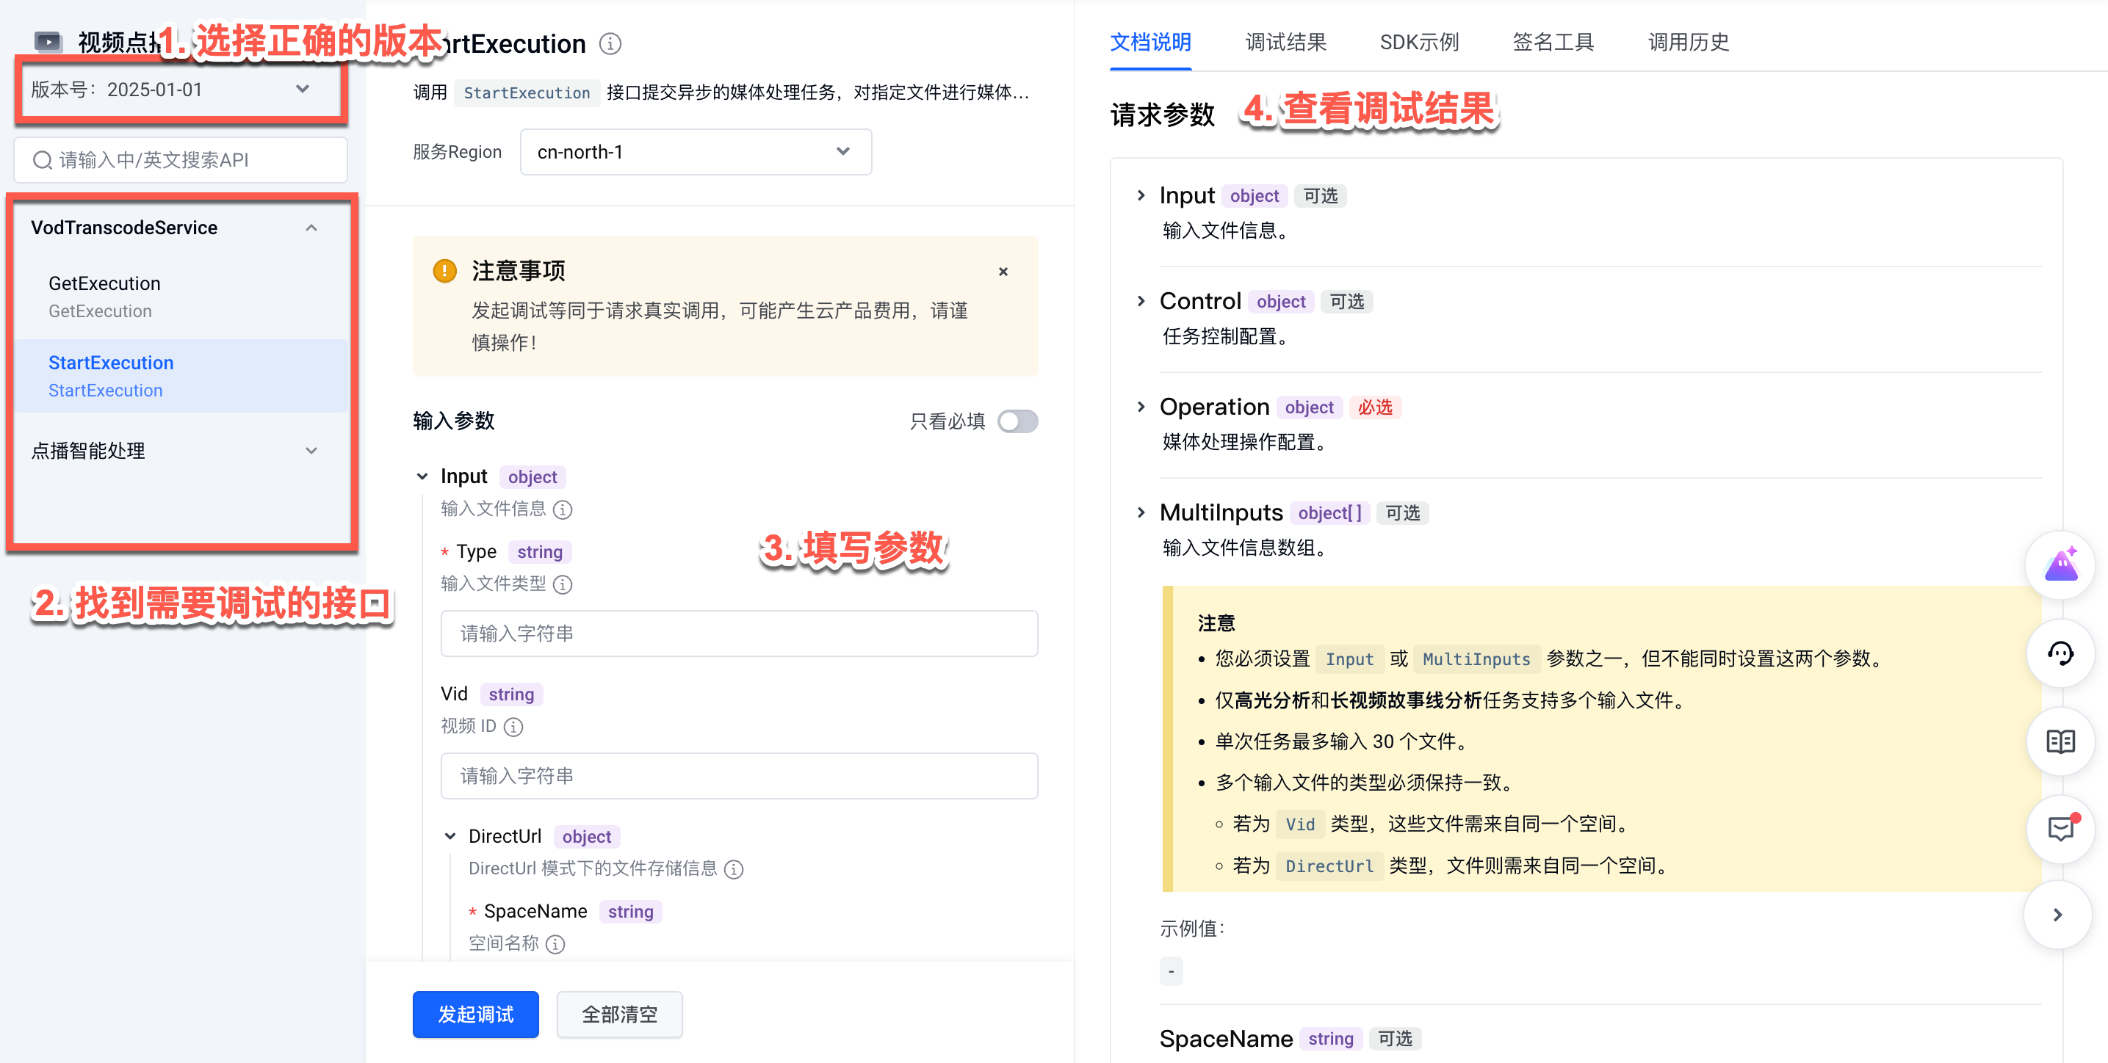Open customer support headset icon

(2060, 653)
